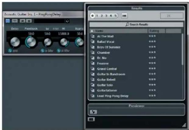The height and width of the screenshot is (130, 189).
Task: Click the Spatial knob
Action: 79,42
